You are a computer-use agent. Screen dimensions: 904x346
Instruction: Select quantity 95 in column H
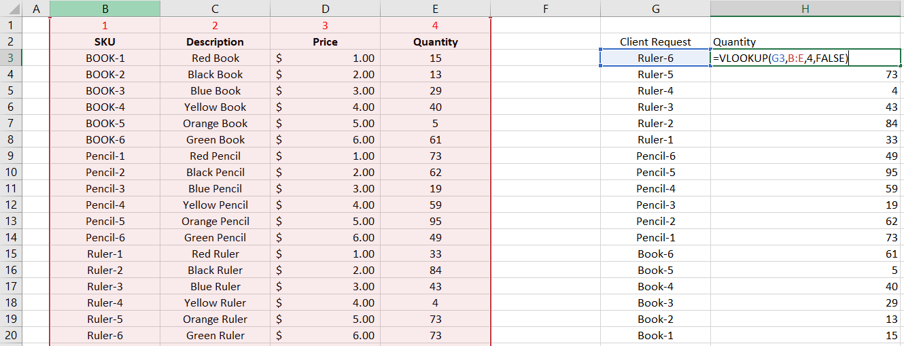[x=805, y=173]
